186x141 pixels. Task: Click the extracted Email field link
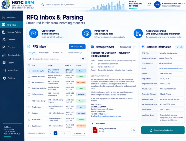171,68
